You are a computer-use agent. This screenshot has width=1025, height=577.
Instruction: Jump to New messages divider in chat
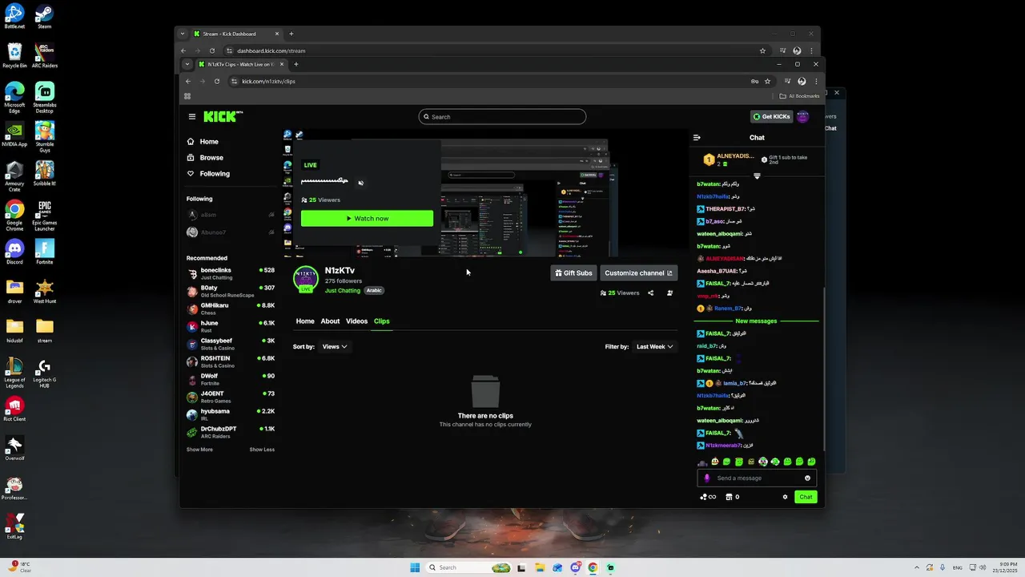(756, 321)
